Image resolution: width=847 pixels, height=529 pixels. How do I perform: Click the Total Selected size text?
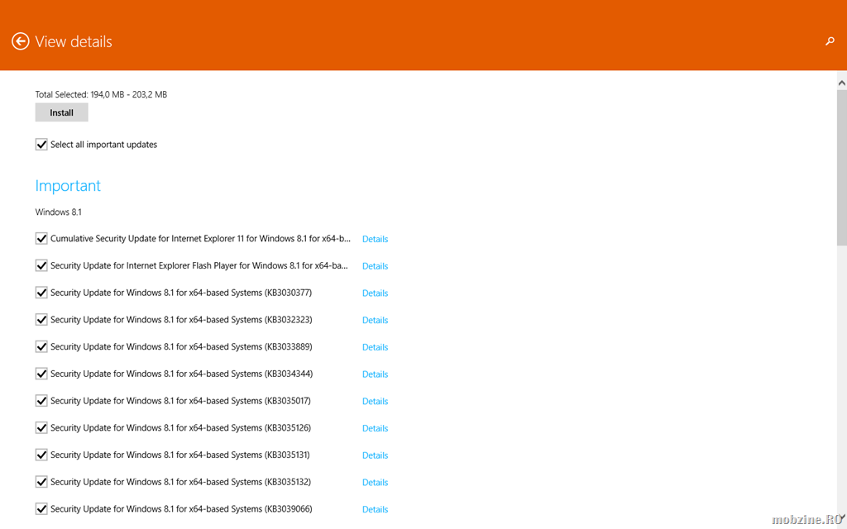[x=101, y=94]
